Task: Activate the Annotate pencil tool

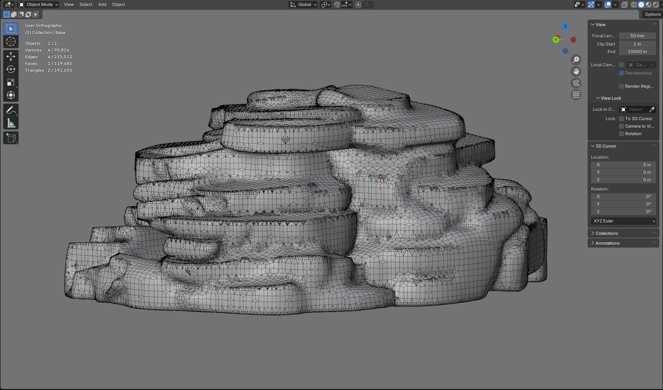Action: tap(11, 110)
